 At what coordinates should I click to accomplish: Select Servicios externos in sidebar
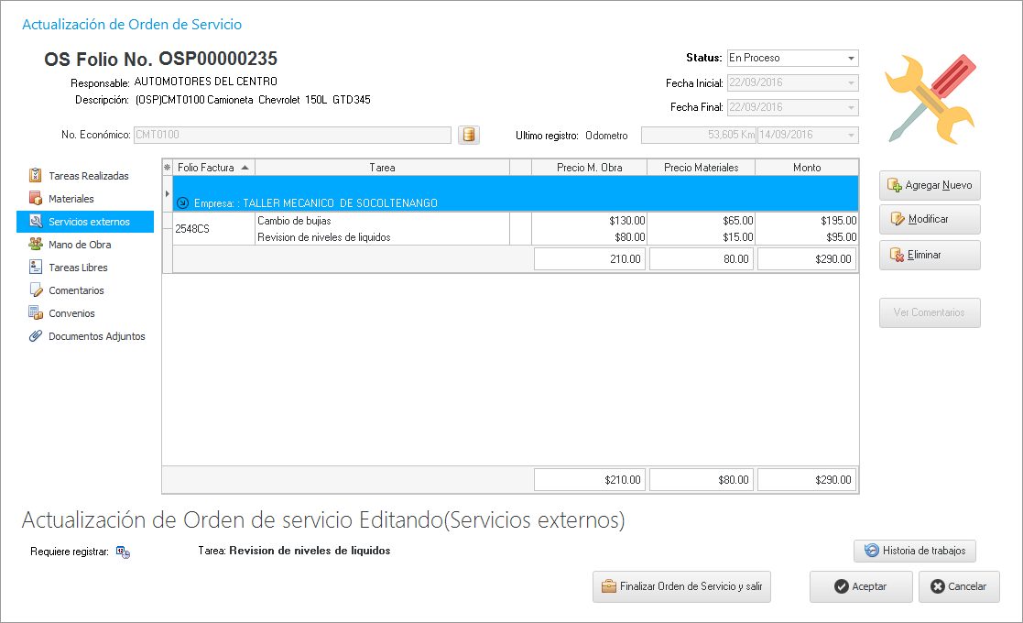pos(89,222)
